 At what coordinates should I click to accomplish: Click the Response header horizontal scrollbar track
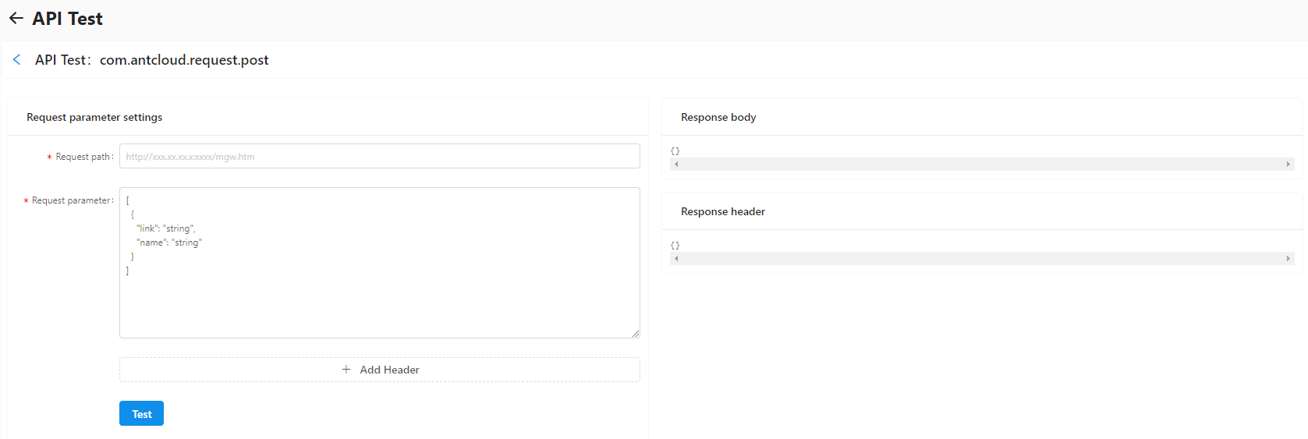pos(981,259)
